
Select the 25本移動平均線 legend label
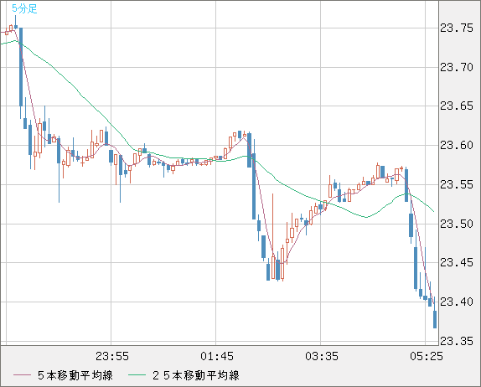(196, 375)
